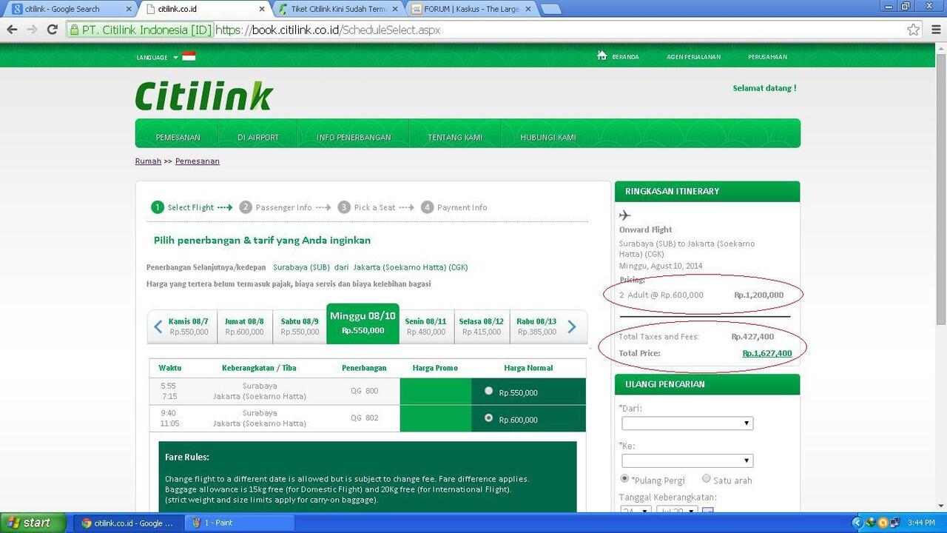Click the QG 800 flight number cell
Viewport: 947px width, 533px height.
point(364,391)
